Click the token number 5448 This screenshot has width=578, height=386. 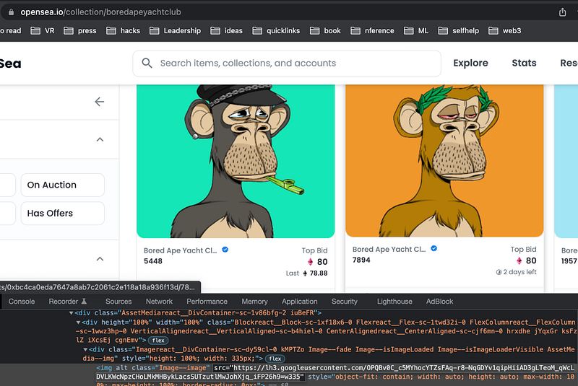153,261
